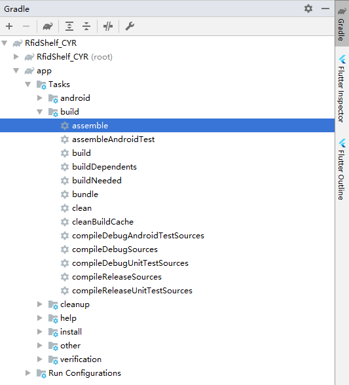Collapse the app module node
This screenshot has height=385, width=349.
coord(16,71)
